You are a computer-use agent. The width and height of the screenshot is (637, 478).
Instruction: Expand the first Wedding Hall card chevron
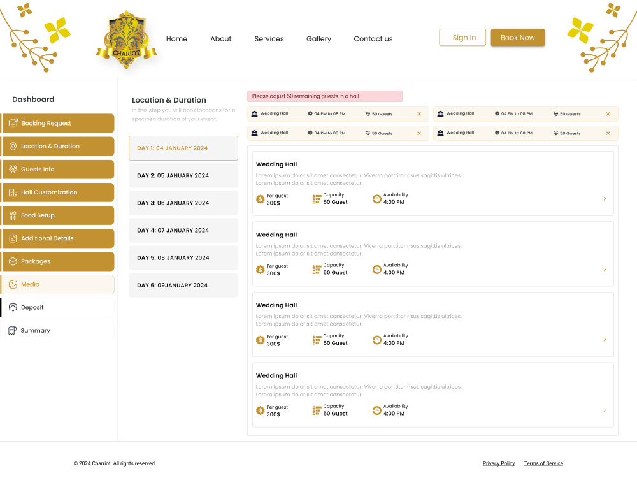tap(605, 199)
